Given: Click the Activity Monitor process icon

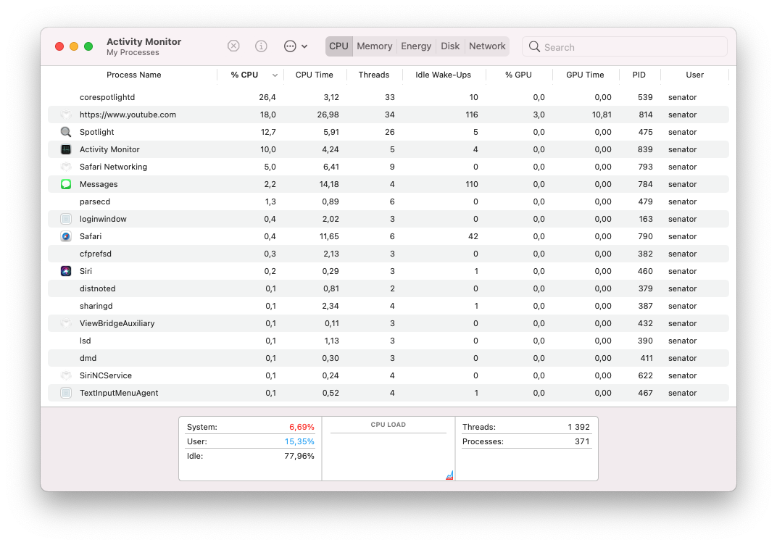Looking at the screenshot, I should pyautogui.click(x=66, y=149).
